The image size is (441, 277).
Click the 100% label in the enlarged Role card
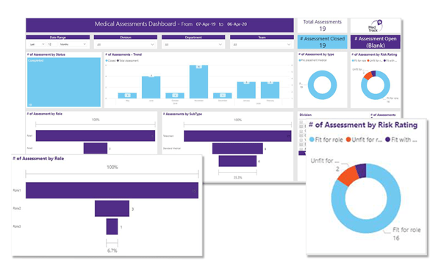tap(112, 168)
